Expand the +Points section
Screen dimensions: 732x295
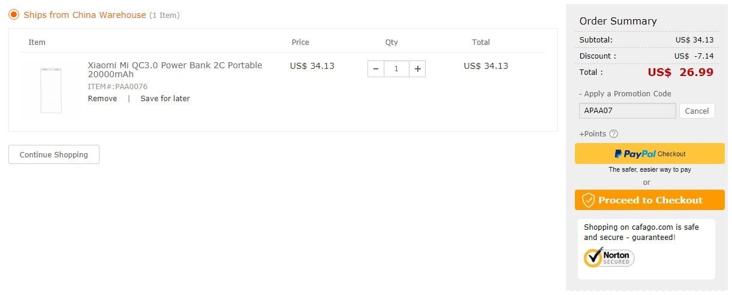(592, 133)
